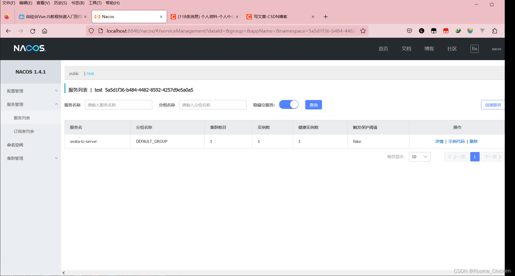
Task: Open the nacos user menu
Action: [x=496, y=49]
